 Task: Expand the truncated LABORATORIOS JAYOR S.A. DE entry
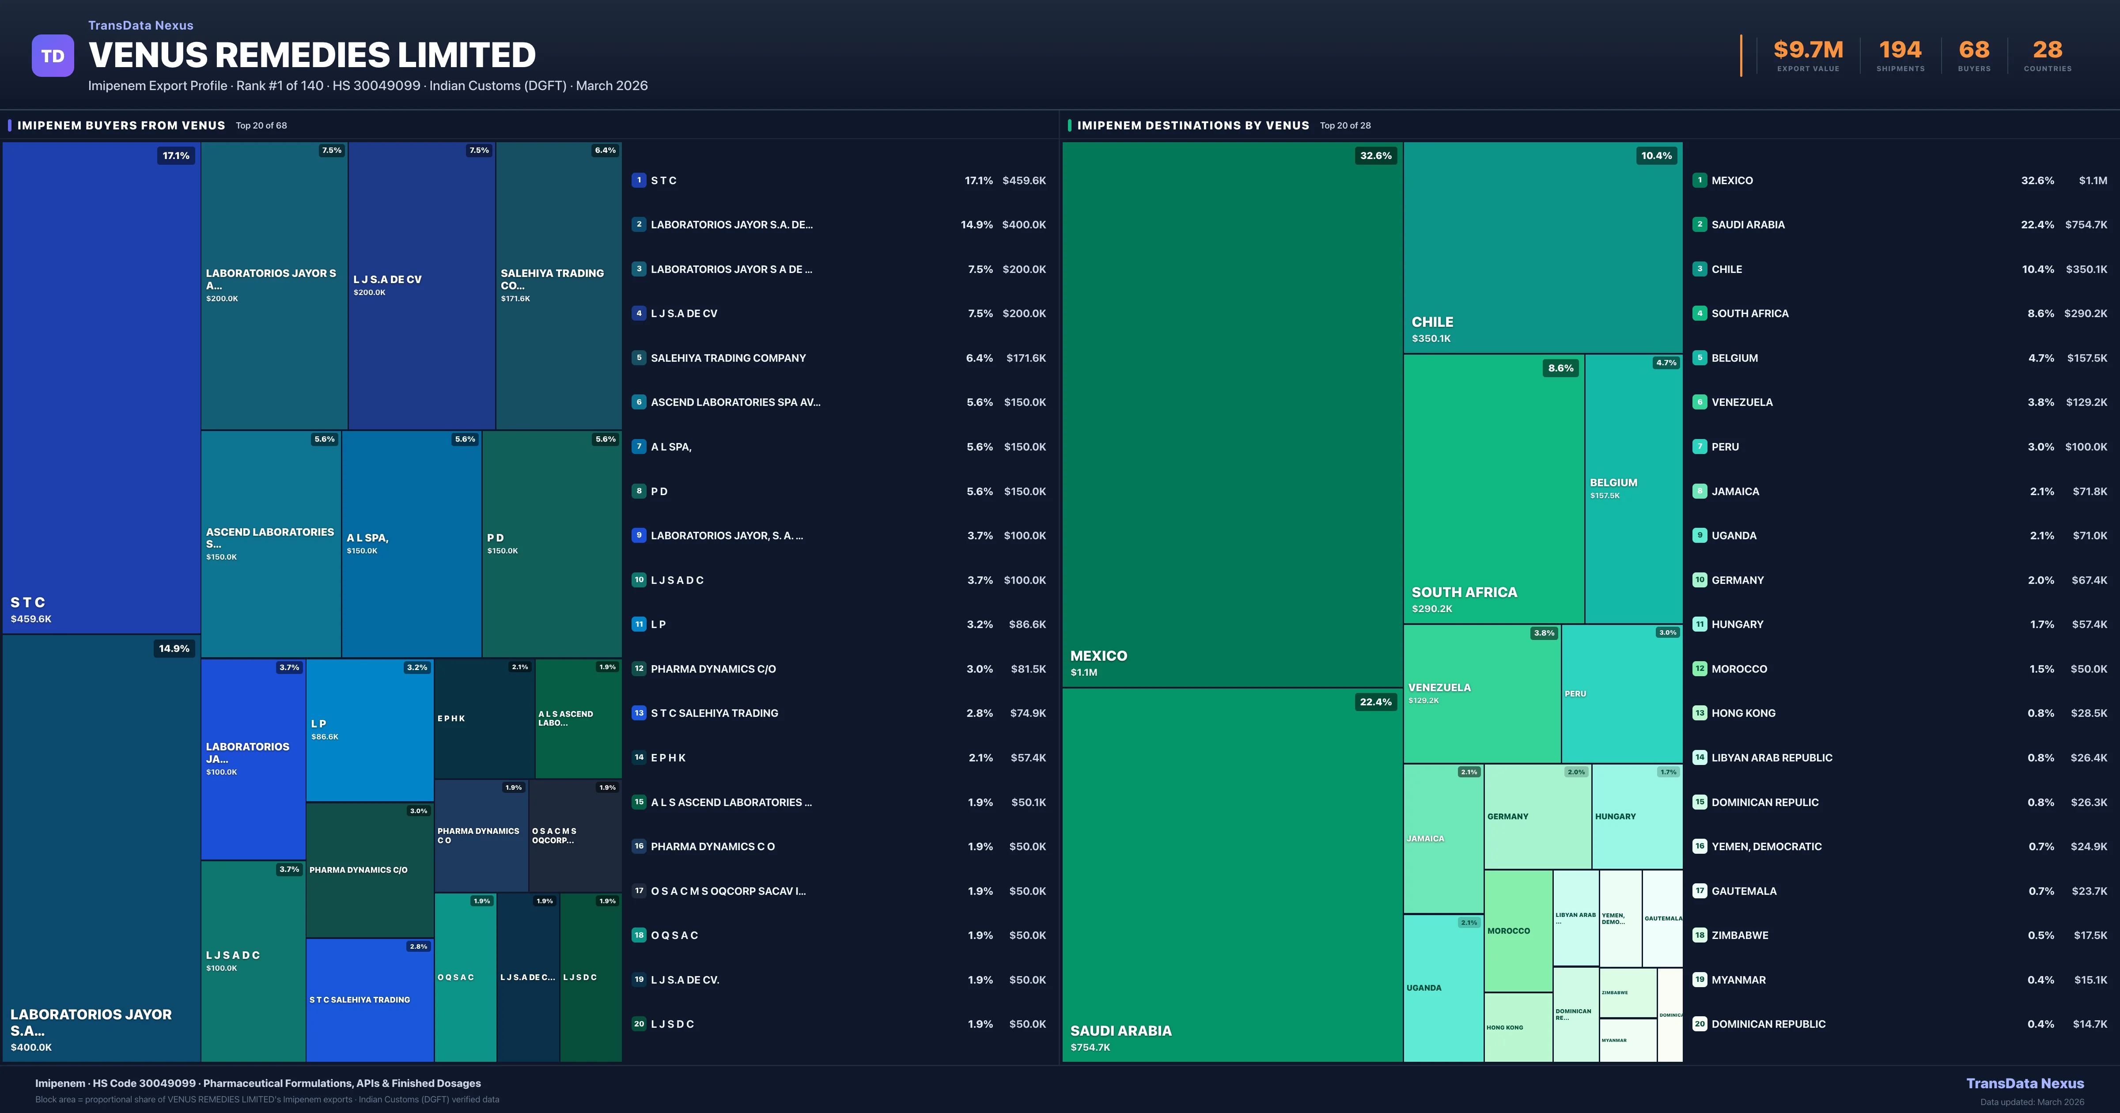(732, 224)
